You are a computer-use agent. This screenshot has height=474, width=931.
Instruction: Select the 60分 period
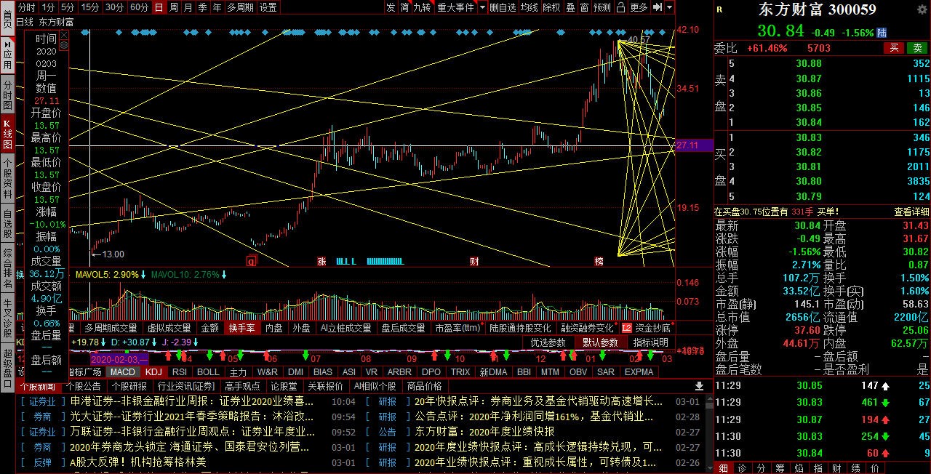139,7
